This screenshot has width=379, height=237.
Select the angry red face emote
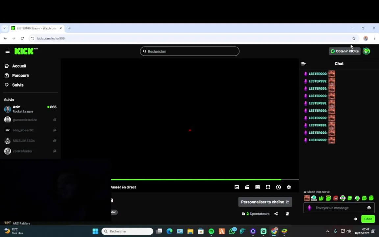coord(336,198)
